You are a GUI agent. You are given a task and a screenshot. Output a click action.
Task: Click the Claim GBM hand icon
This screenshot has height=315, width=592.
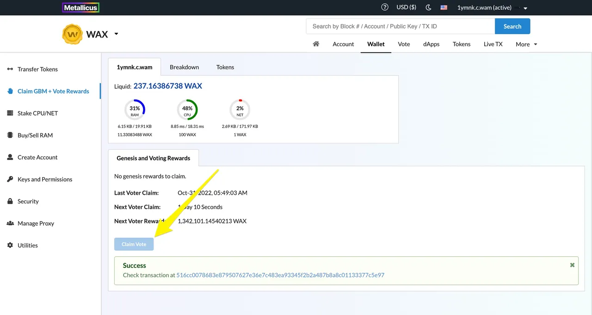tap(10, 91)
